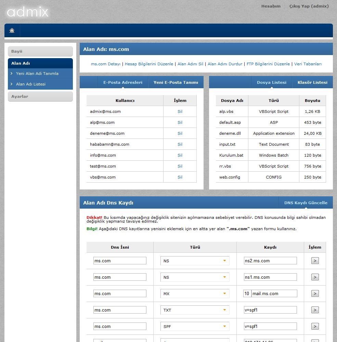Open the NS type dropdown in the first DNS row

[x=194, y=261]
